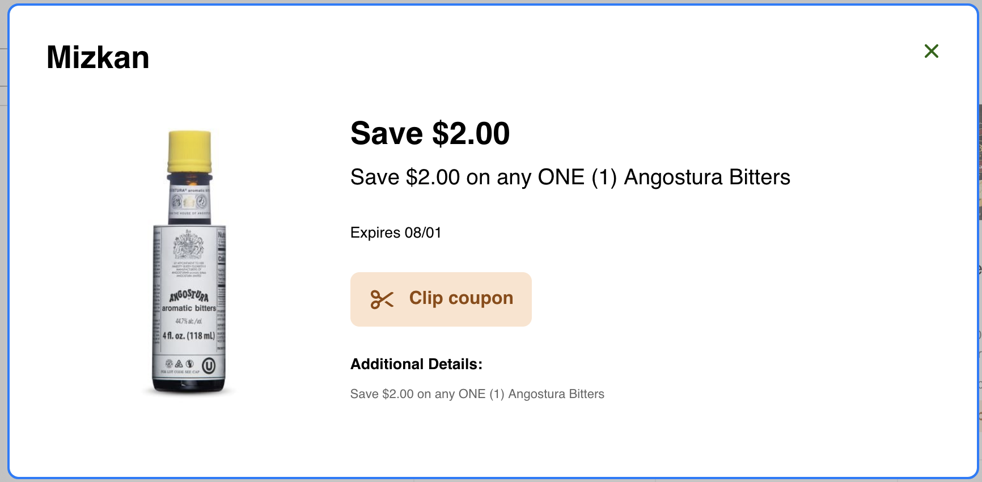The image size is (982, 482).
Task: Click the medal emblems on the bottle neck
Action: coord(189,202)
